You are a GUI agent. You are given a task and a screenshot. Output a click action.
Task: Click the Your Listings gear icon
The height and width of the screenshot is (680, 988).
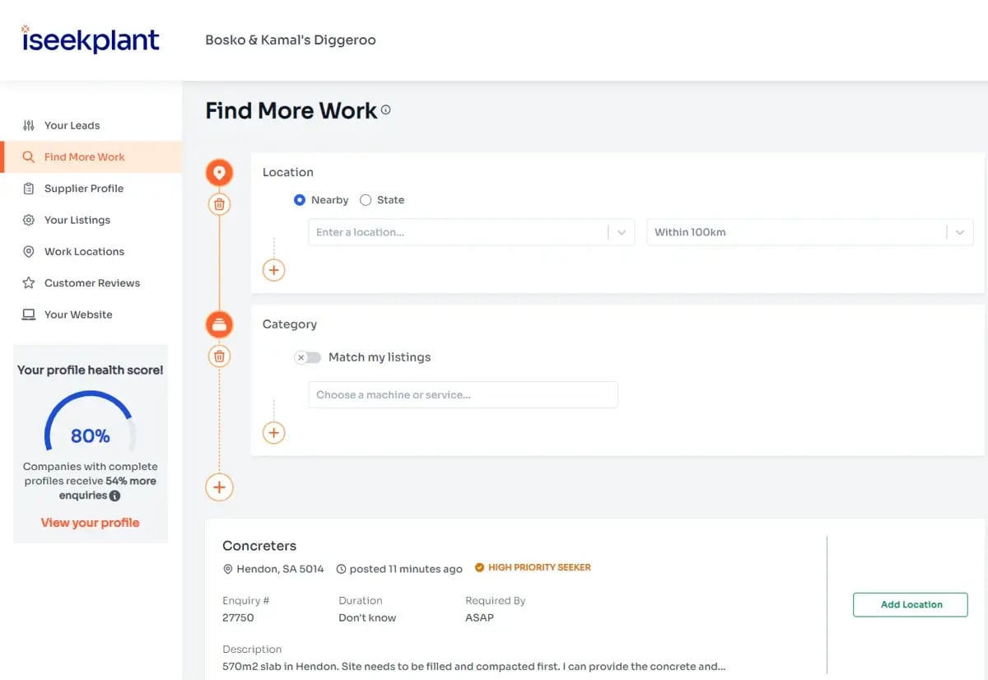click(29, 220)
